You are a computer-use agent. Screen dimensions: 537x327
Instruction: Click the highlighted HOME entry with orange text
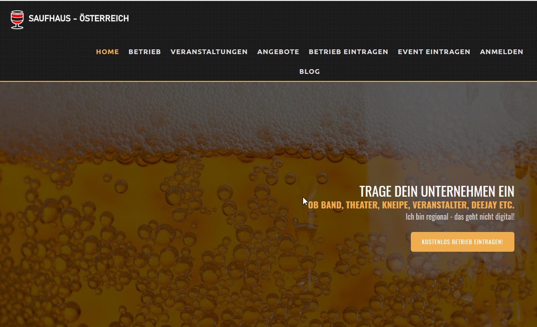pos(107,52)
